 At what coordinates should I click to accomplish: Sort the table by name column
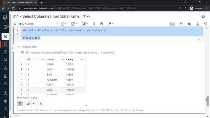[x=62, y=59]
